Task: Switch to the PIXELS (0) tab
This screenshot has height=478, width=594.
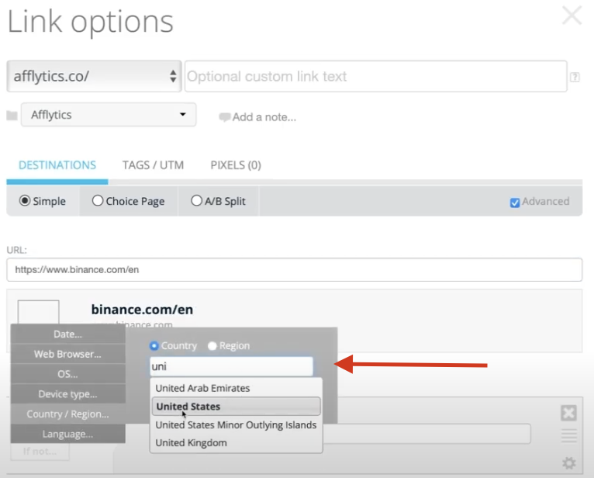Action: 236,165
